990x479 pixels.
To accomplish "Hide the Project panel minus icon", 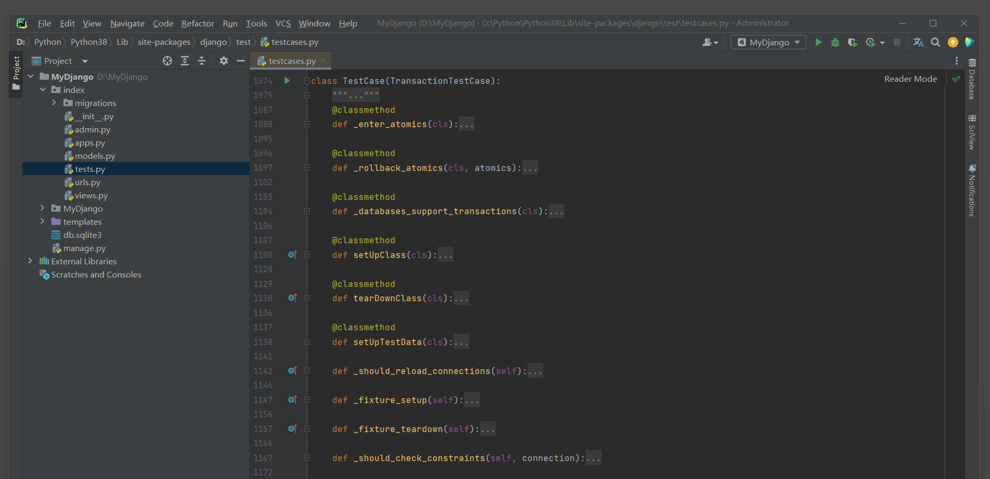I will (241, 61).
